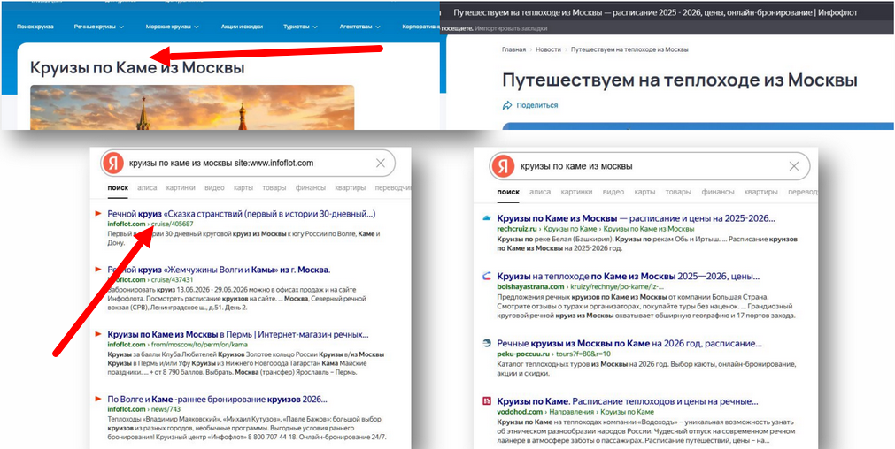Clear the query containing site:www.infoflot.com with the X
The width and height of the screenshot is (895, 449).
381,164
